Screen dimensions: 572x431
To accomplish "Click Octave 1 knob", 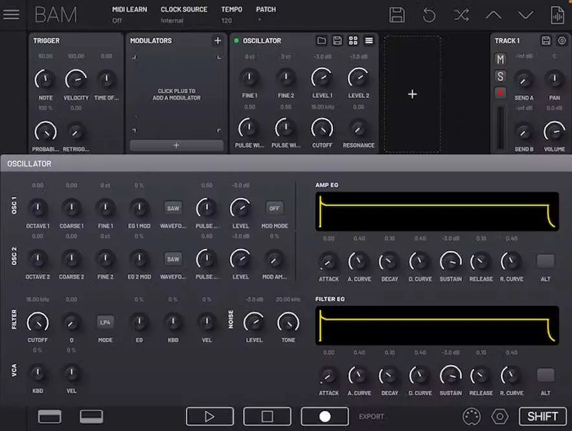I will [x=38, y=209].
